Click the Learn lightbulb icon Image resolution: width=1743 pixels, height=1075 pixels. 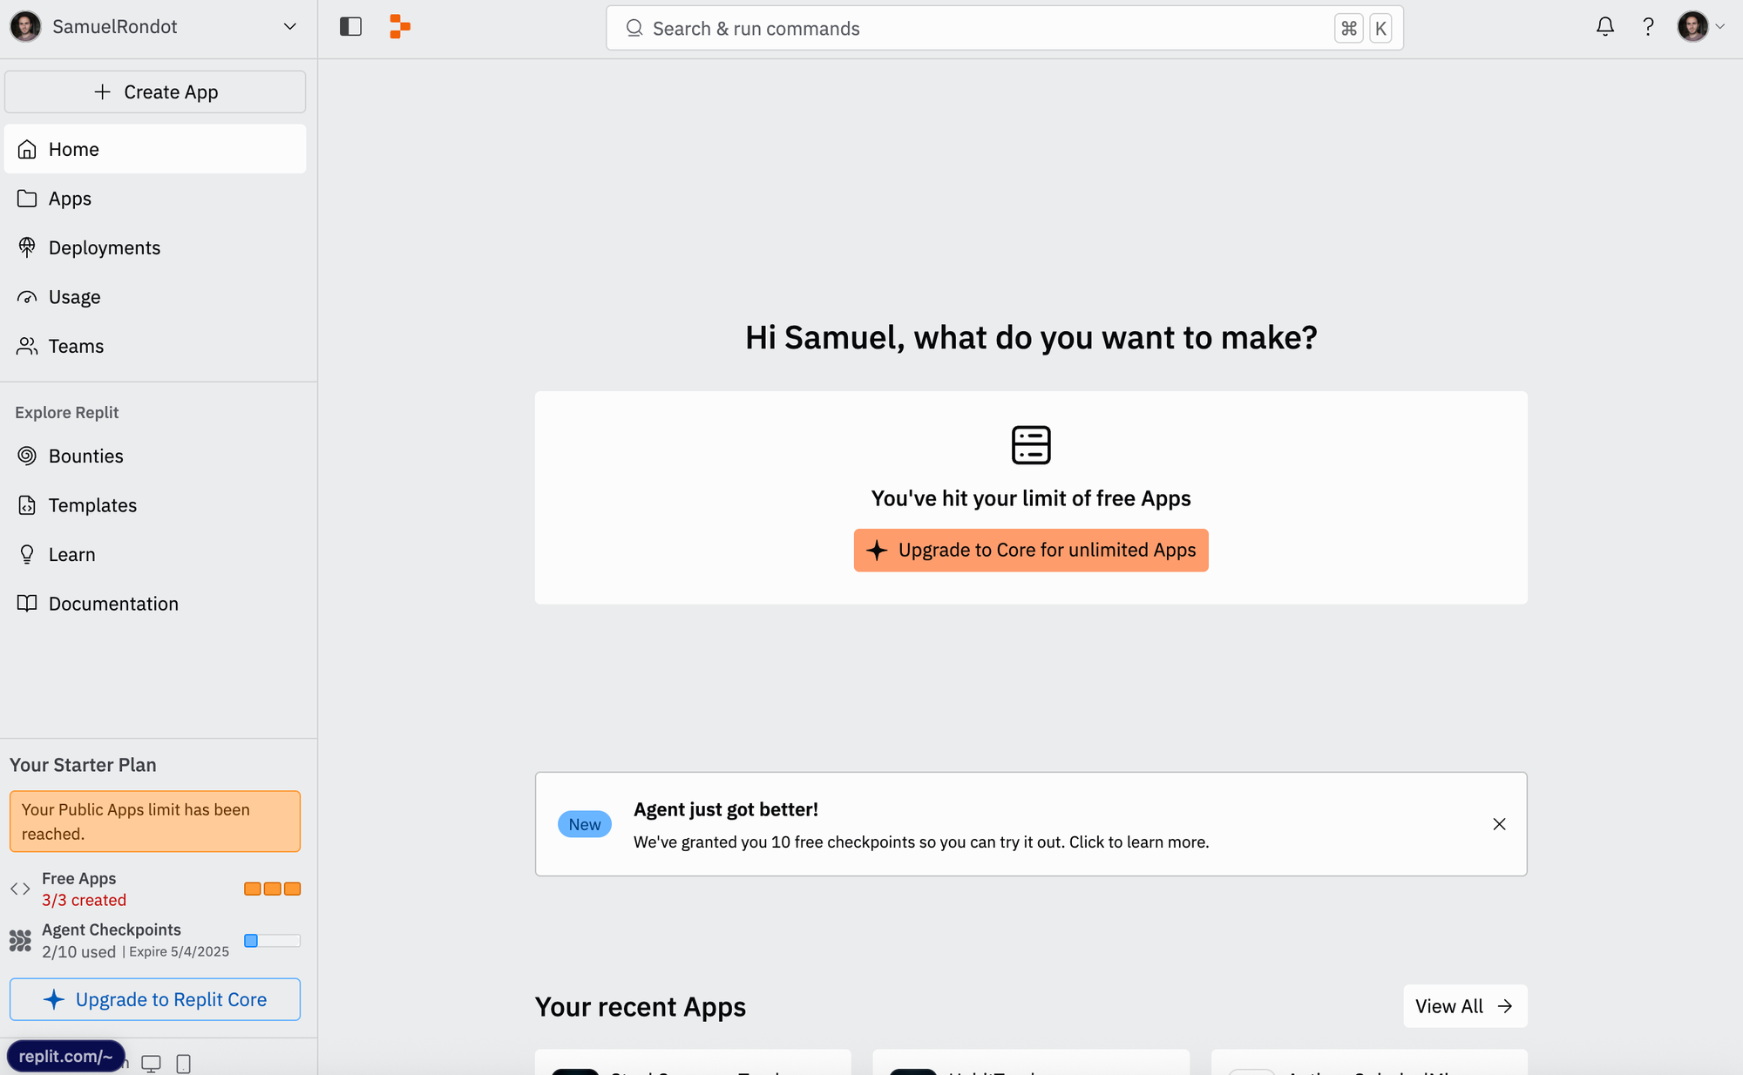pyautogui.click(x=27, y=554)
